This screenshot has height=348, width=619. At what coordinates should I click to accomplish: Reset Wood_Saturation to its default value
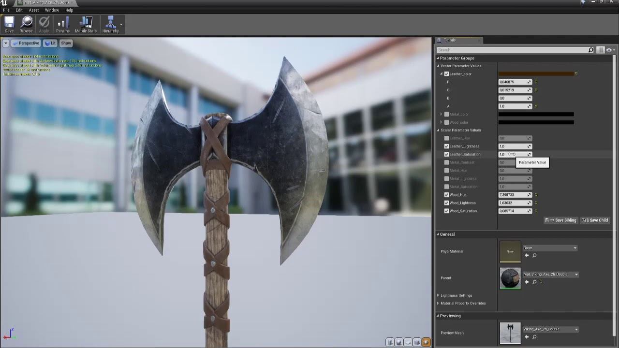click(x=536, y=211)
